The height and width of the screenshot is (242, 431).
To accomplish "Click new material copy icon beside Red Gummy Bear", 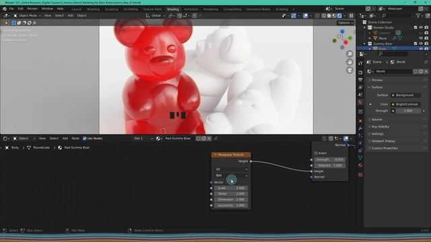I will coord(203,138).
